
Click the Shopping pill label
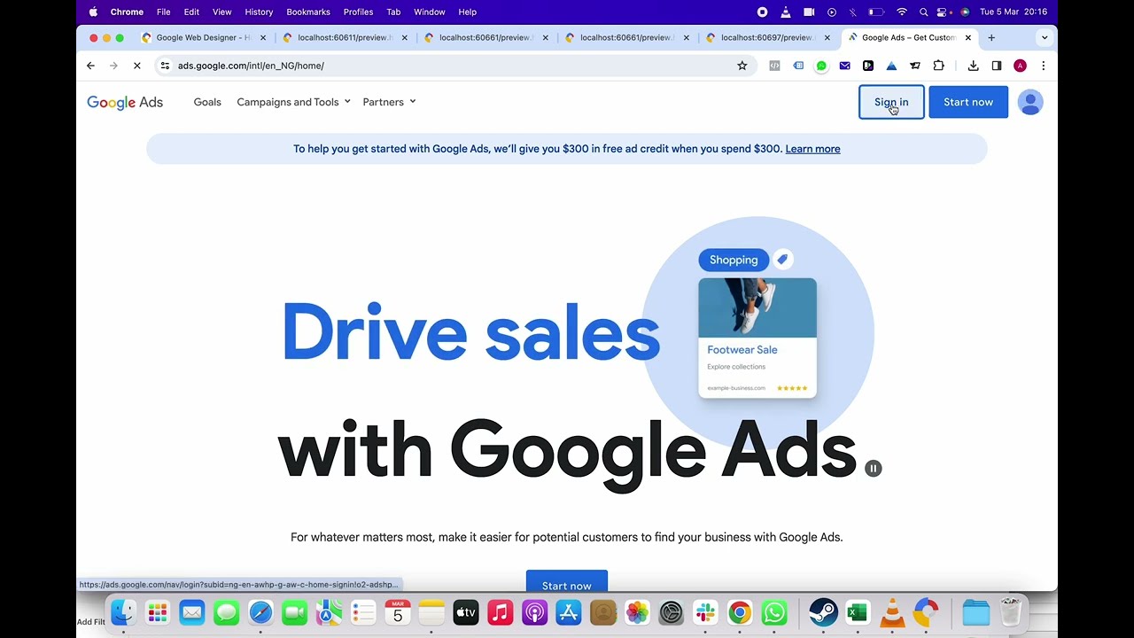[x=734, y=260]
